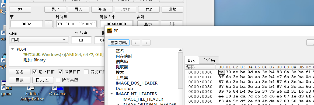This screenshot has width=314, height=105.
Task: Click the 签名 signatures button
Action: [x=20, y=72]
